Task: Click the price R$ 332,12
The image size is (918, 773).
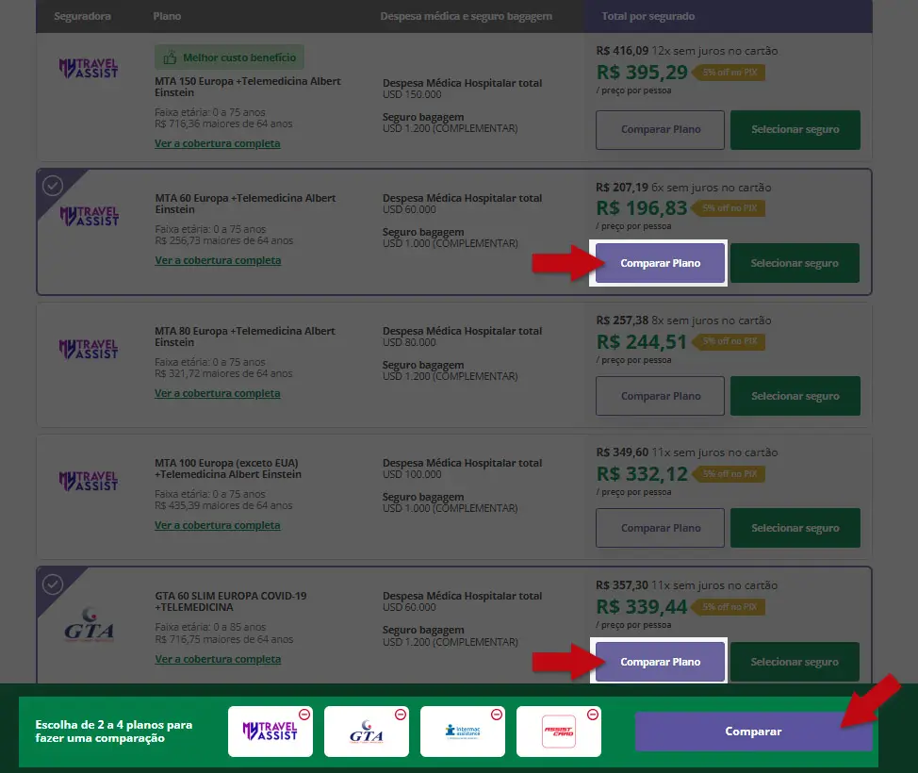Action: [x=642, y=473]
